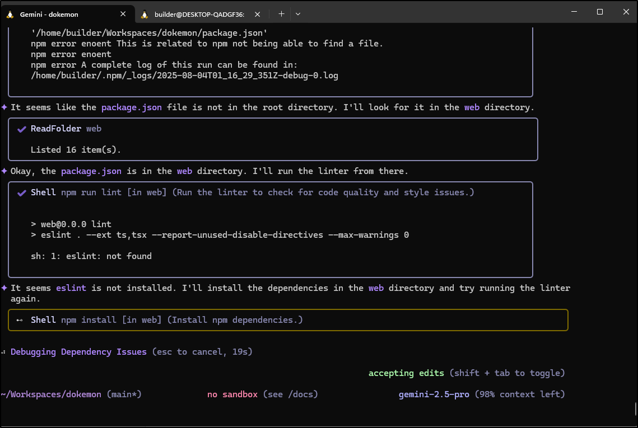Switch to the builder@DESKTOP-QADGF36 tab

coord(202,14)
